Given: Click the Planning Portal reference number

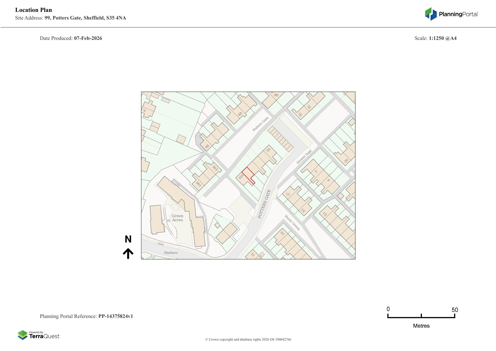Looking at the screenshot, I should [115, 316].
